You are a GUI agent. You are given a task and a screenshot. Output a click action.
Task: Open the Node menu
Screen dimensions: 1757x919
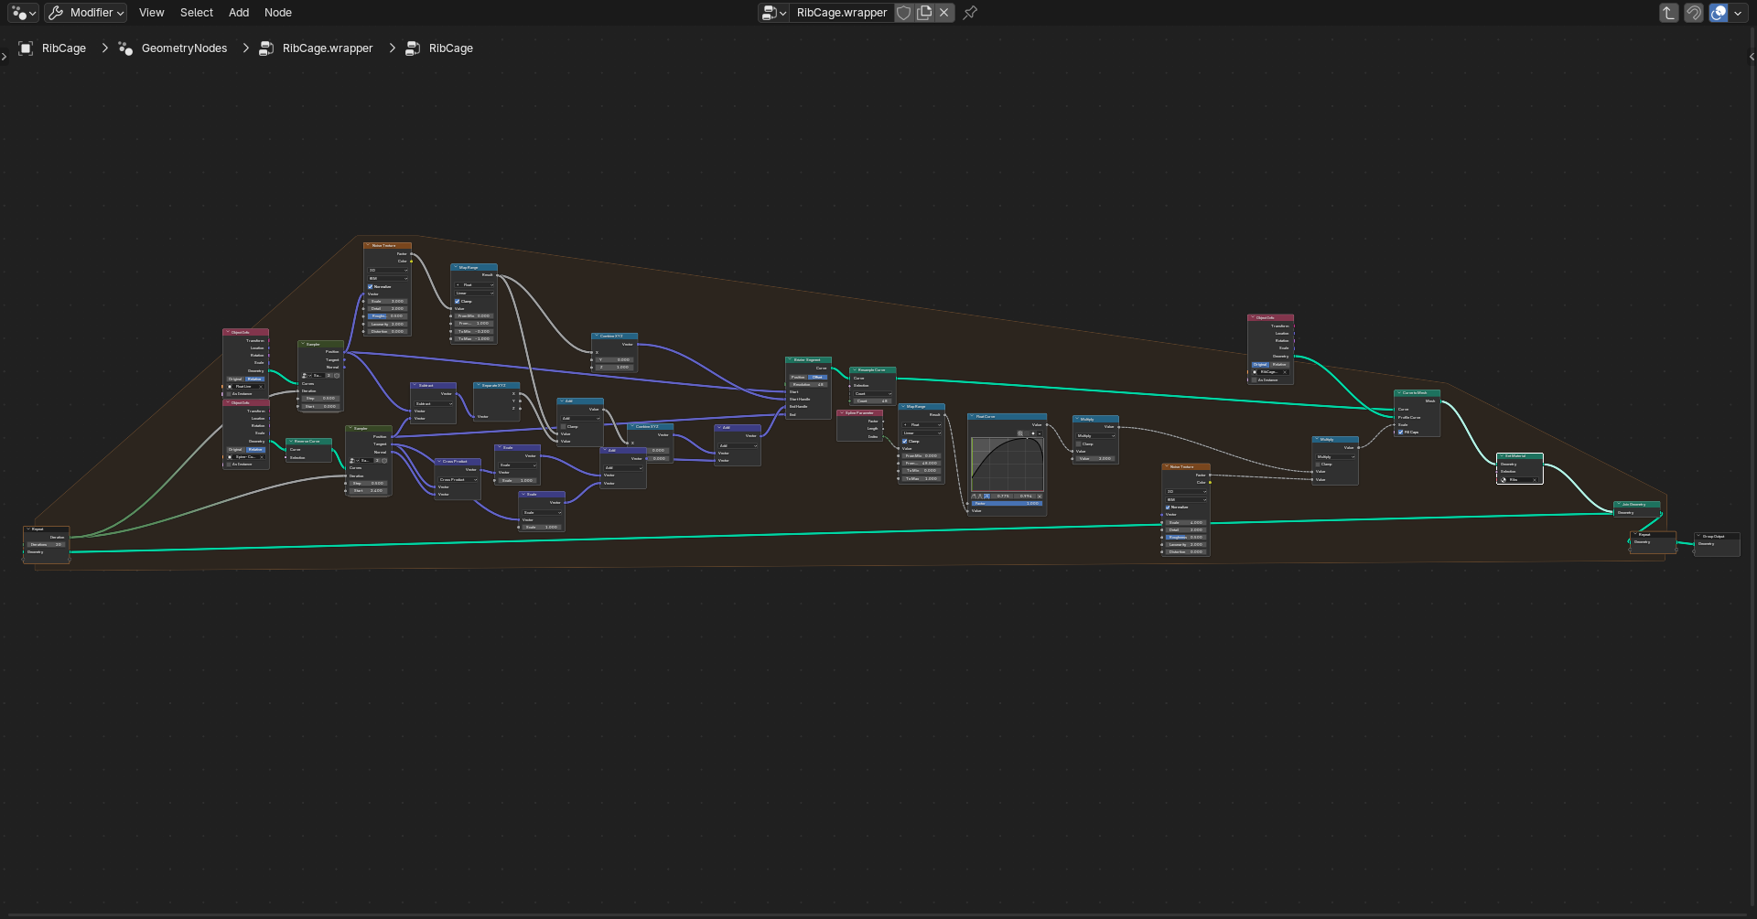[x=278, y=13]
